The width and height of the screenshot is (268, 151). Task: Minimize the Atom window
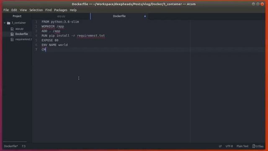click(253, 4)
